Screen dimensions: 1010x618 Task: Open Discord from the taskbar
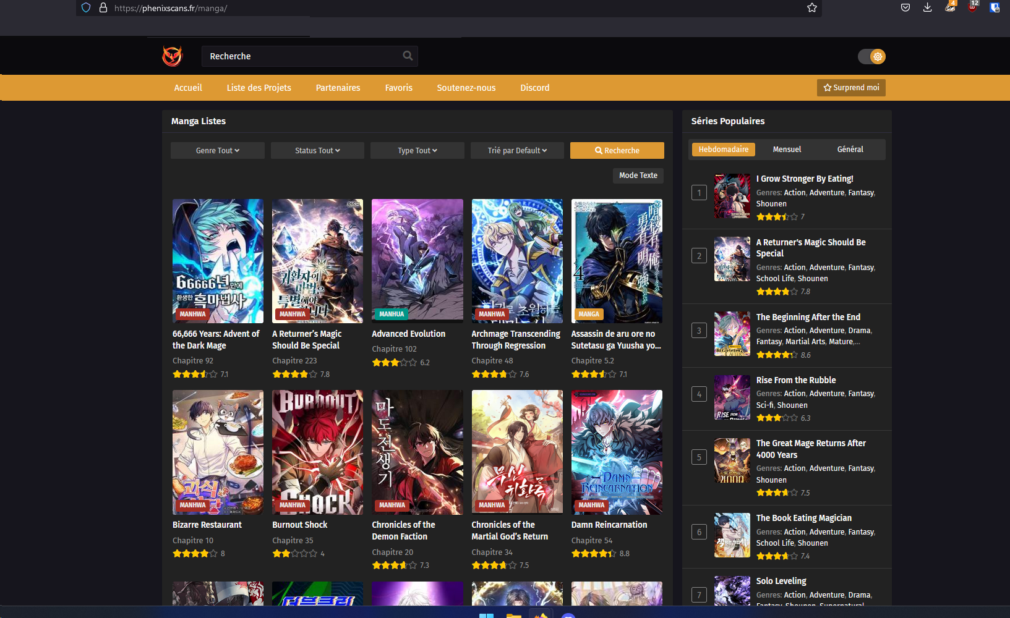(567, 615)
